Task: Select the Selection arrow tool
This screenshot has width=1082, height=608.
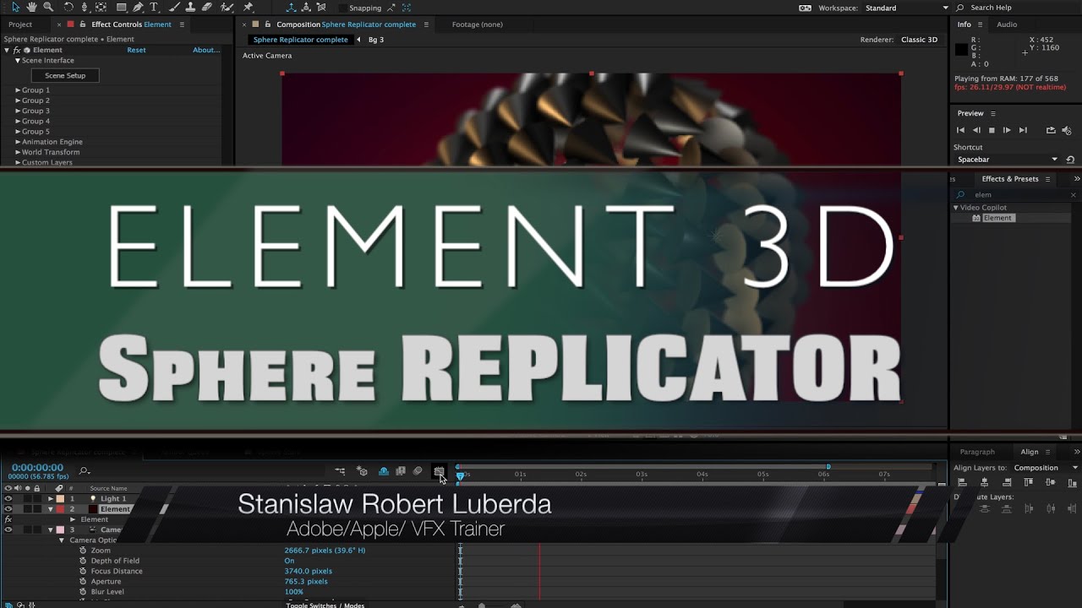Action: point(16,8)
